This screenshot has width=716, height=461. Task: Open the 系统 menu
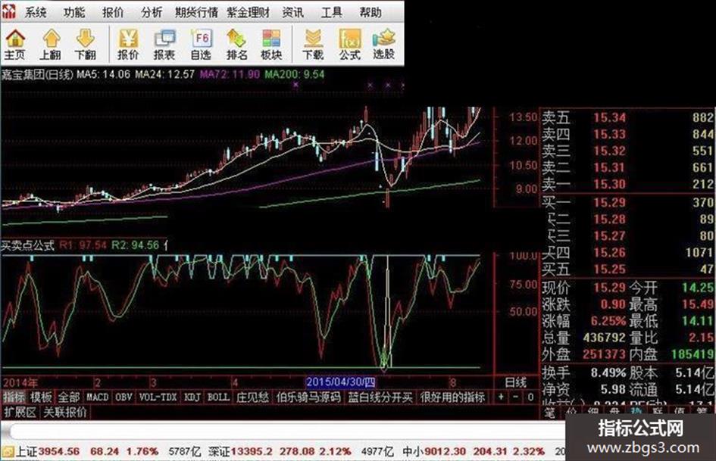click(x=36, y=12)
